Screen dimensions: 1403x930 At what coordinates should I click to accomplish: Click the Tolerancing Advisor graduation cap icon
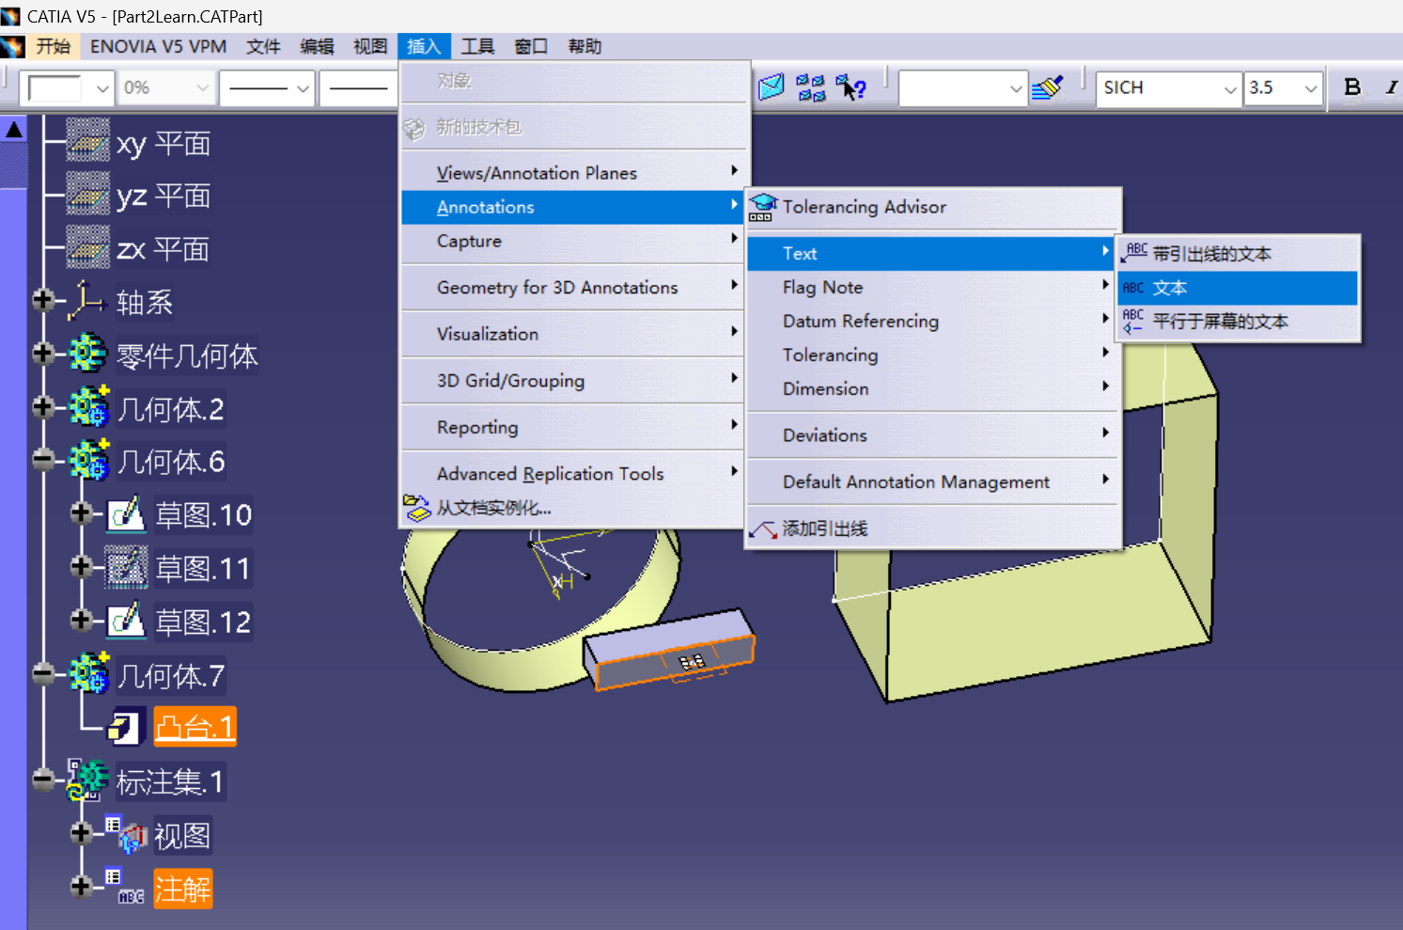tap(762, 208)
